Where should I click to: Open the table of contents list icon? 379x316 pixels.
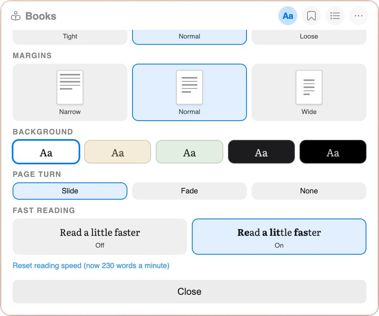point(335,16)
